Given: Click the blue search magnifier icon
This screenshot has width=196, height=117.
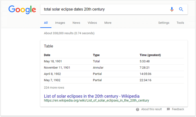Looking at the screenshot, I should coord(181,9).
